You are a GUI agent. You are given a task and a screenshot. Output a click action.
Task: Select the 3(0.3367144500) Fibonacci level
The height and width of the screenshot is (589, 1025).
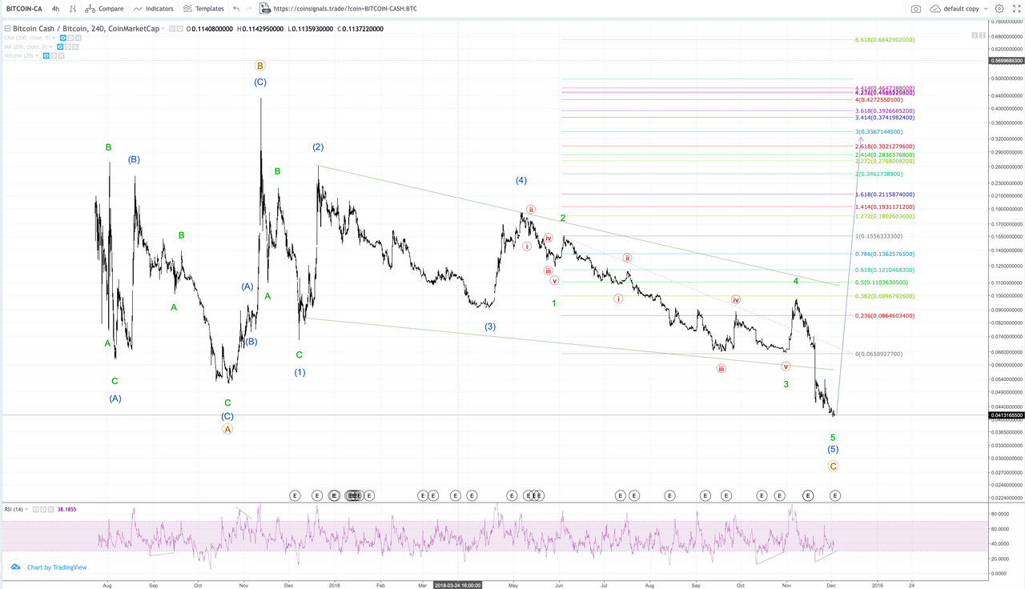point(878,131)
